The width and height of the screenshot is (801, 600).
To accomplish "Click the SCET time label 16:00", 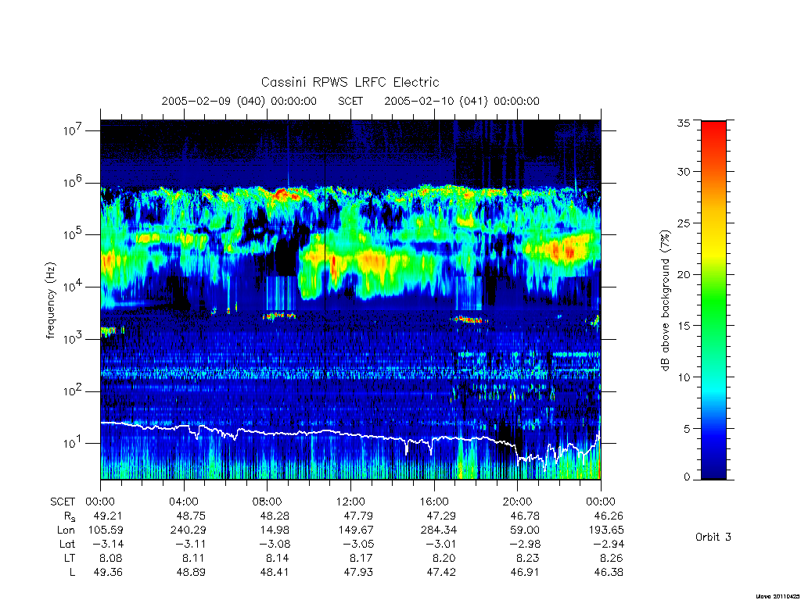I will [434, 502].
